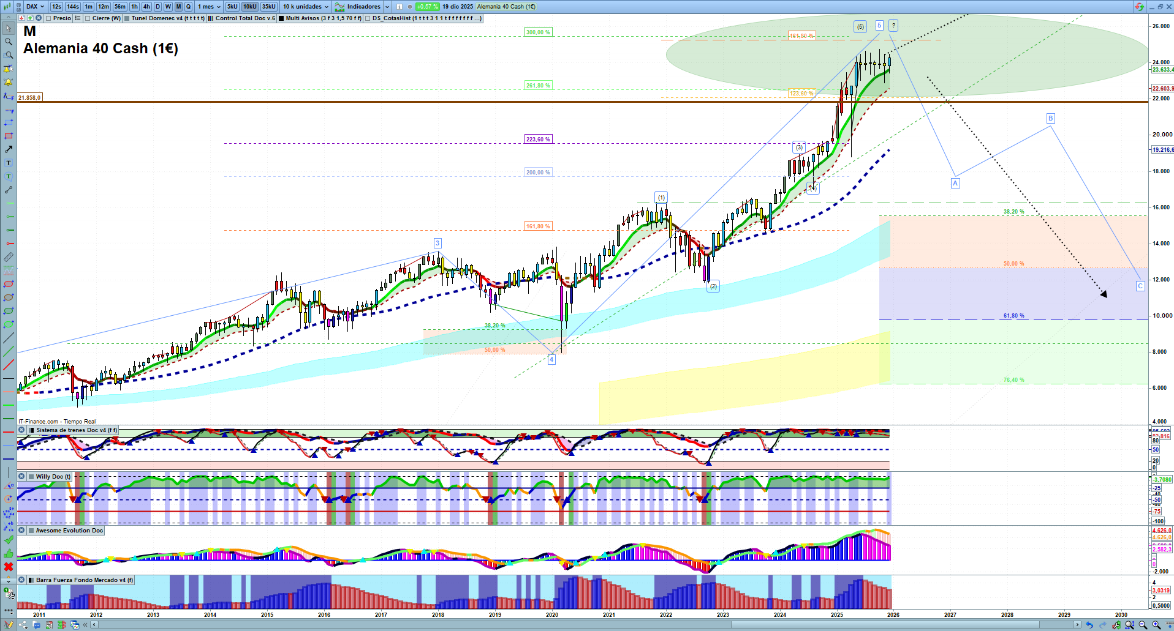Click the 35kU units button

tap(268, 7)
